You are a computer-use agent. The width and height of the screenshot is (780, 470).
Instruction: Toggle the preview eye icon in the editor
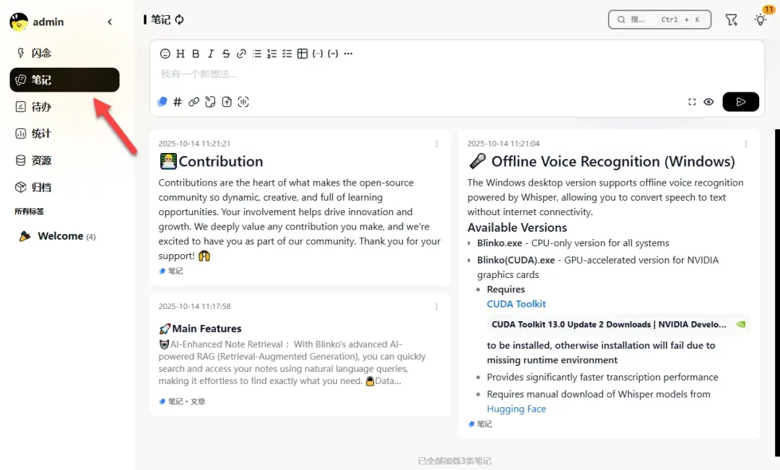(x=708, y=102)
